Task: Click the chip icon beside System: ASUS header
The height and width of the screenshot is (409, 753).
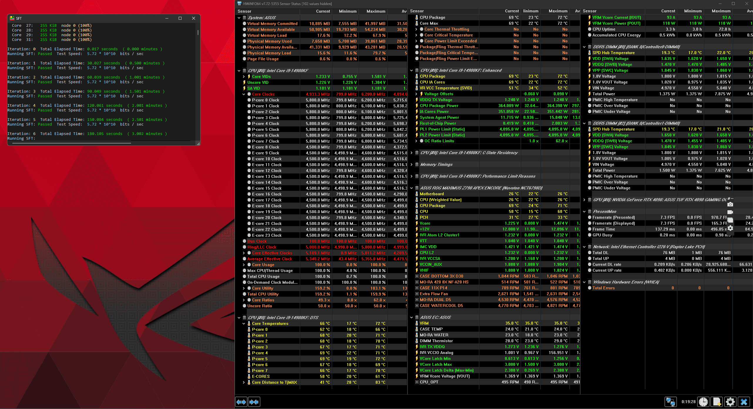Action: pos(244,18)
